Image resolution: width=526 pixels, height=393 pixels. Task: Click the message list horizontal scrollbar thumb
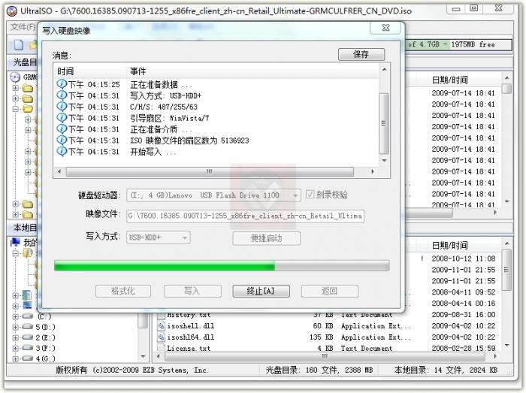210,171
